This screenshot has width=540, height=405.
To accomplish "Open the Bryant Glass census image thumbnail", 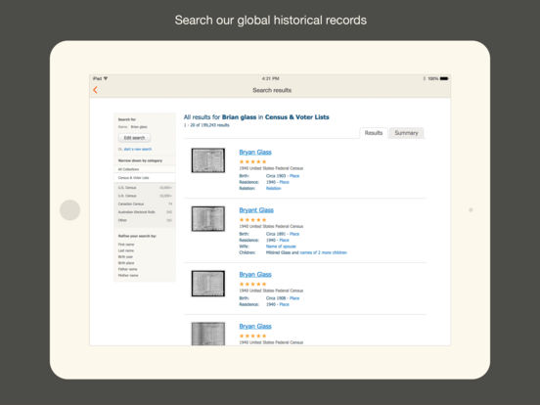I will point(208,219).
